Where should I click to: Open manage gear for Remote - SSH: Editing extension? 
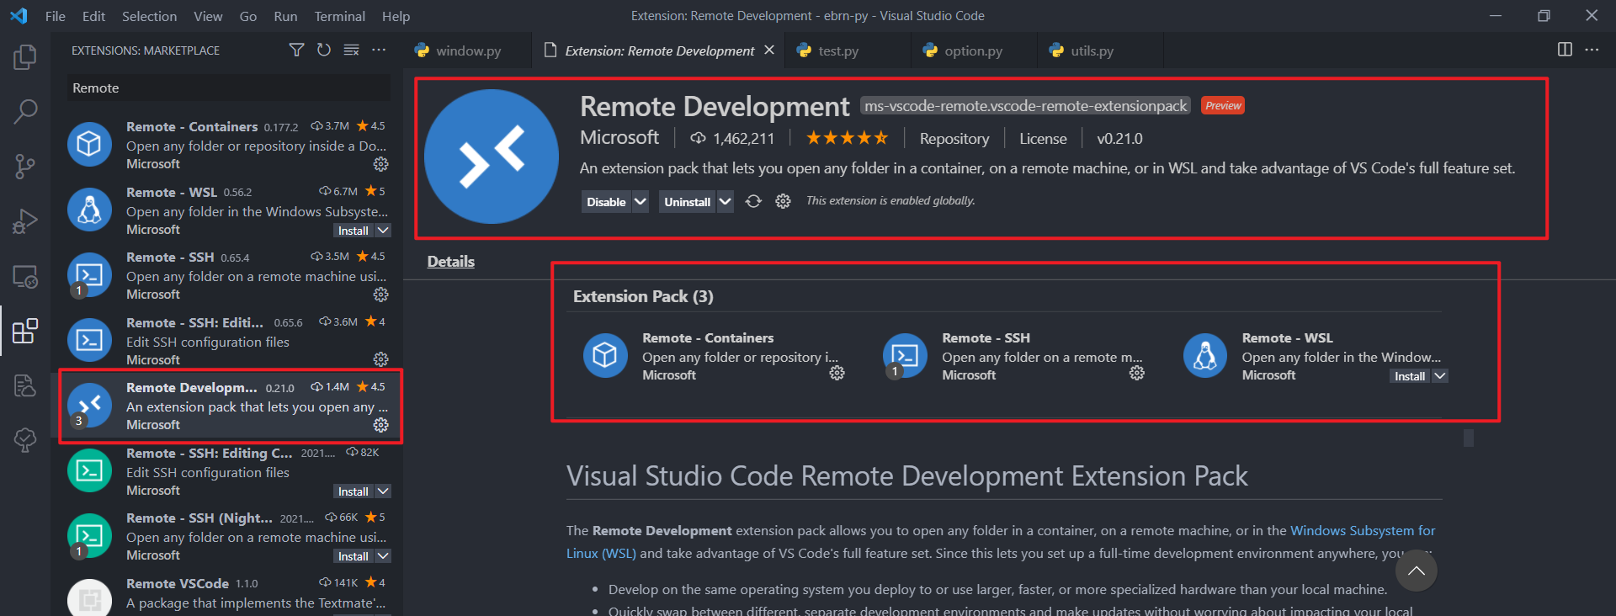pos(381,359)
